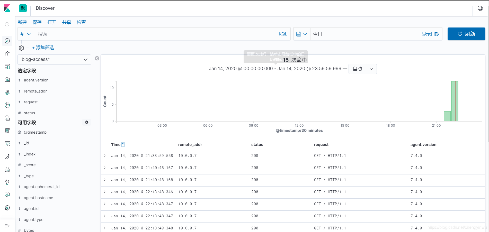Click agent.version column header

pos(423,145)
